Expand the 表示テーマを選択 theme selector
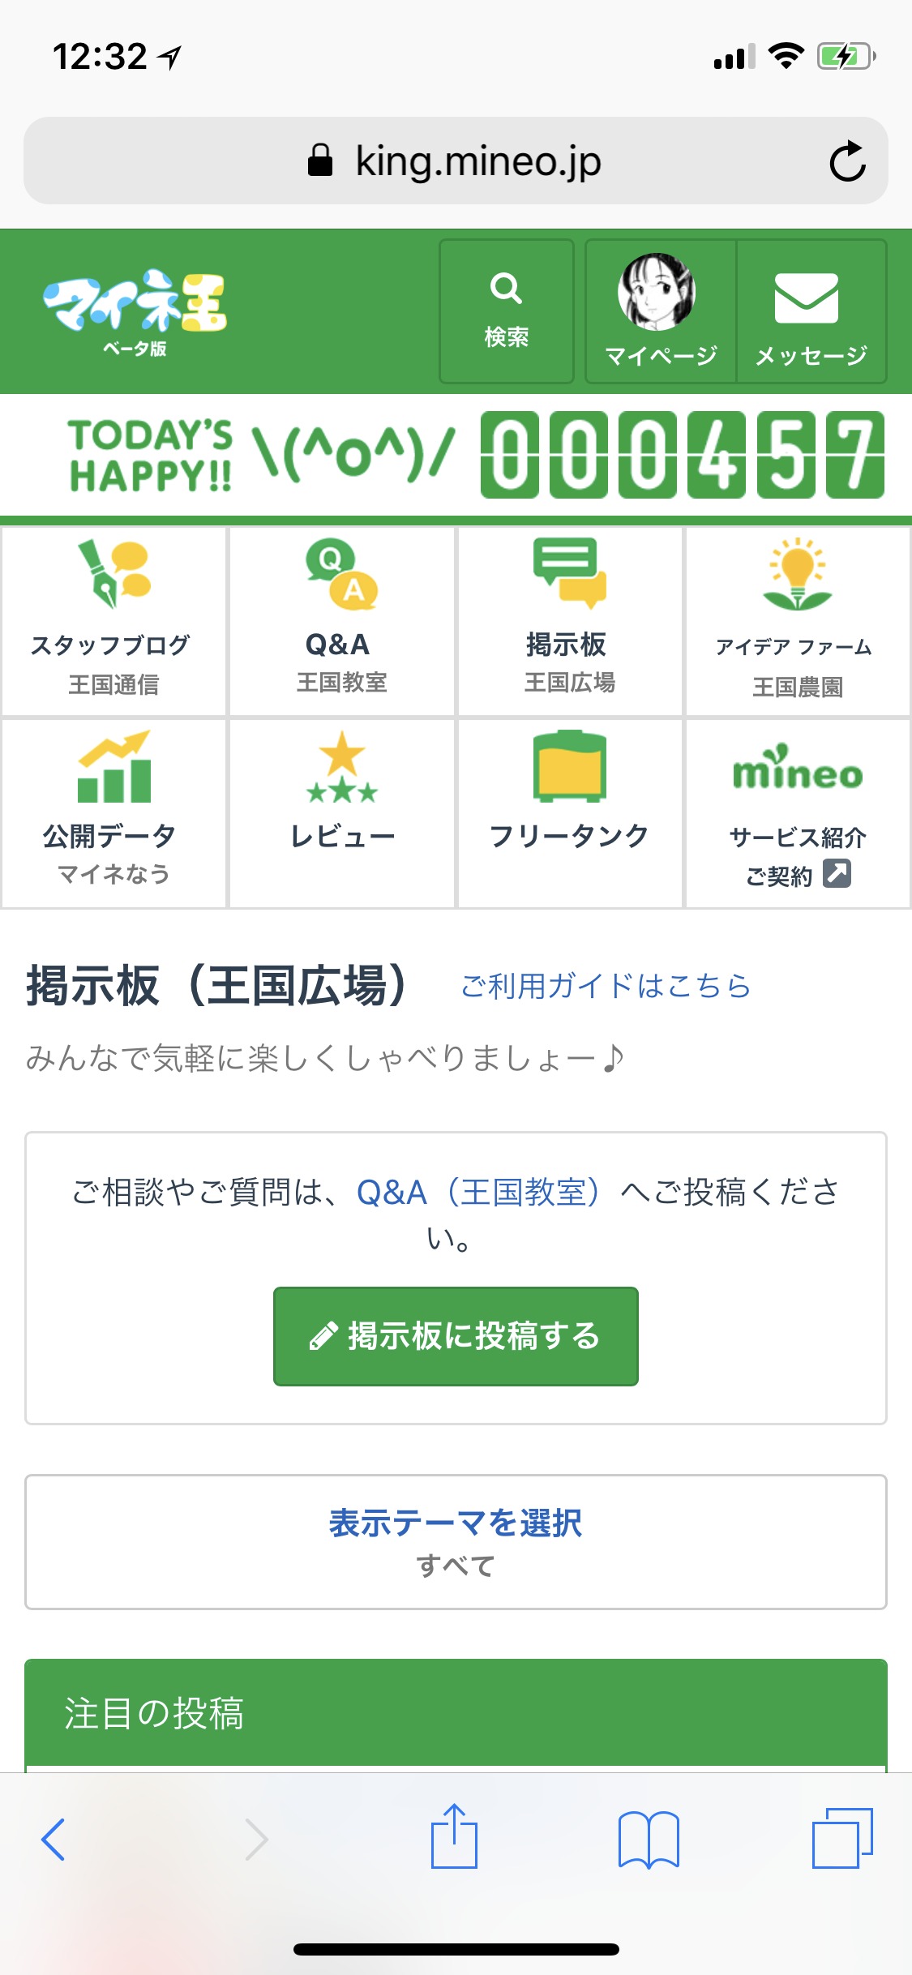 pyautogui.click(x=456, y=1540)
